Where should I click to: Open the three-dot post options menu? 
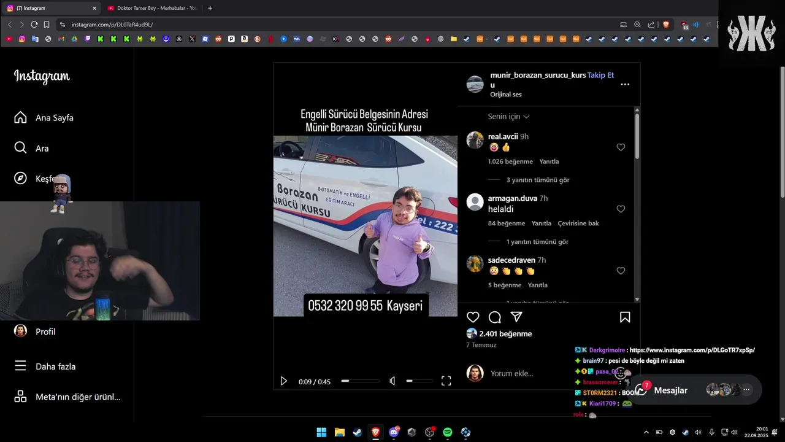pyautogui.click(x=625, y=85)
